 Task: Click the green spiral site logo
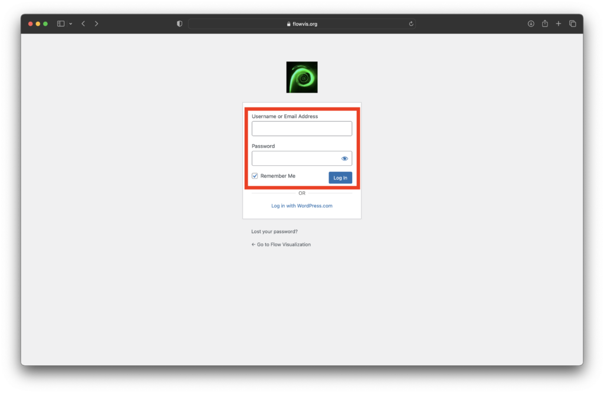[302, 77]
